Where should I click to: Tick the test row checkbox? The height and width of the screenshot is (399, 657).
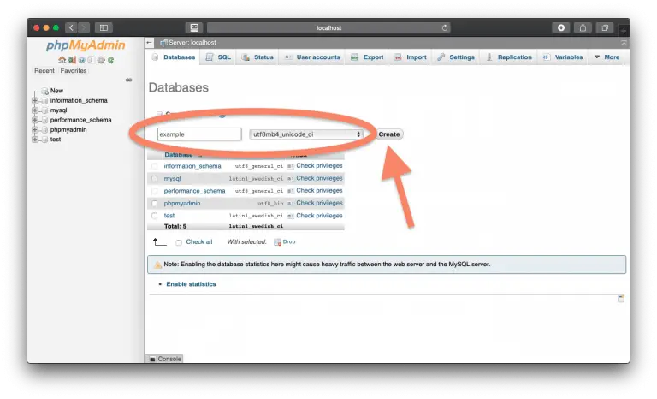(x=154, y=216)
